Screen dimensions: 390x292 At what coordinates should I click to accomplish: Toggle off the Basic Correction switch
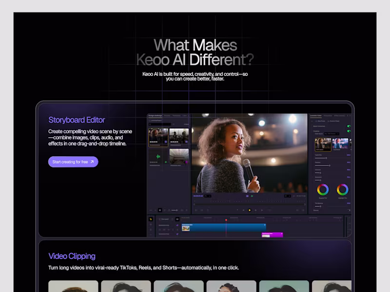tap(349, 126)
